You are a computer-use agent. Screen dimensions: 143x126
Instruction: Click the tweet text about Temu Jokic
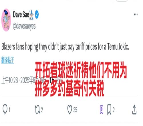(65, 47)
